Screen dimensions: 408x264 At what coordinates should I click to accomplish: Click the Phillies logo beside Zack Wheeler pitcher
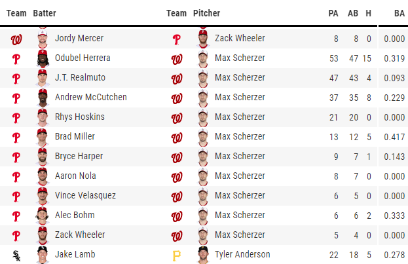(176, 39)
